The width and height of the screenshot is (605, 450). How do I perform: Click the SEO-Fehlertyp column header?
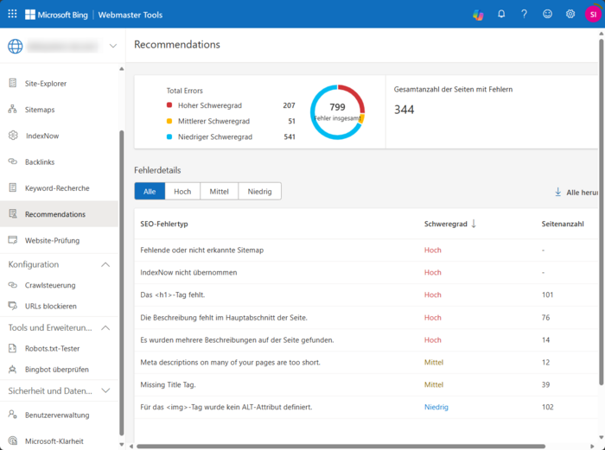point(164,224)
